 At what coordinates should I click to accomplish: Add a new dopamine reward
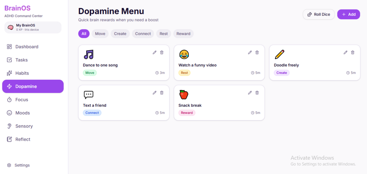coord(348,14)
